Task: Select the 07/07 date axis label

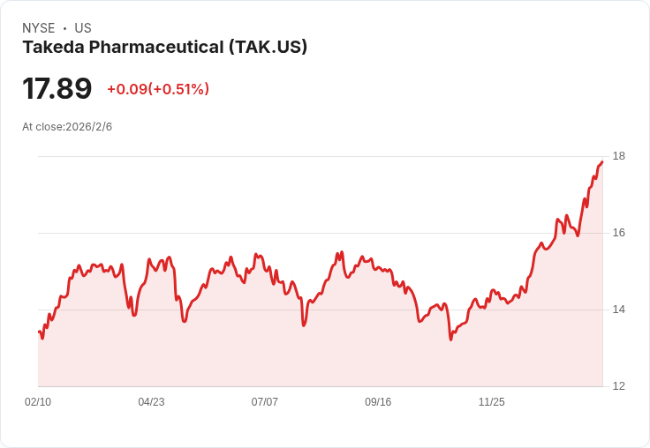Action: [264, 402]
